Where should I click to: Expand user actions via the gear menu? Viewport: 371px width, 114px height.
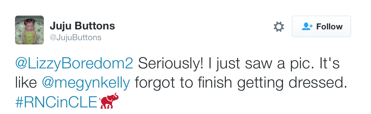[x=279, y=27]
